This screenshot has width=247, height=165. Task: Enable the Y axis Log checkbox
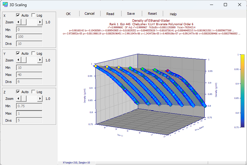[33, 53]
